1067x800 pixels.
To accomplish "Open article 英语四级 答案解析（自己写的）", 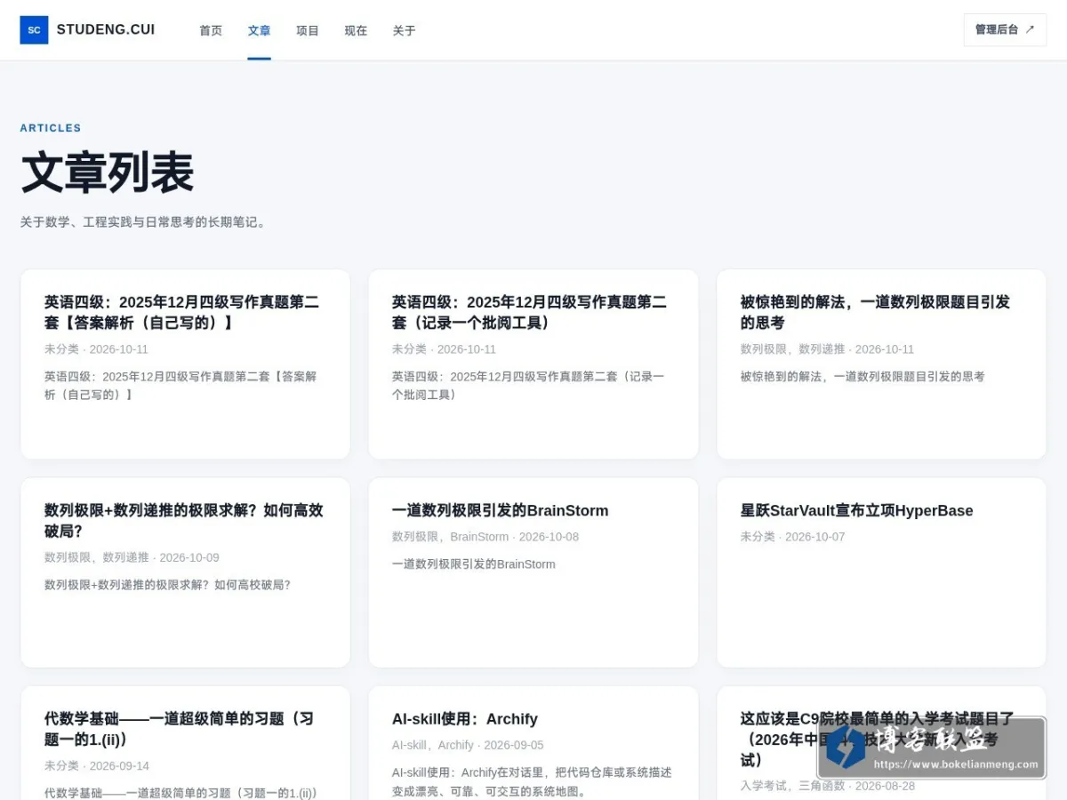I will pyautogui.click(x=181, y=312).
